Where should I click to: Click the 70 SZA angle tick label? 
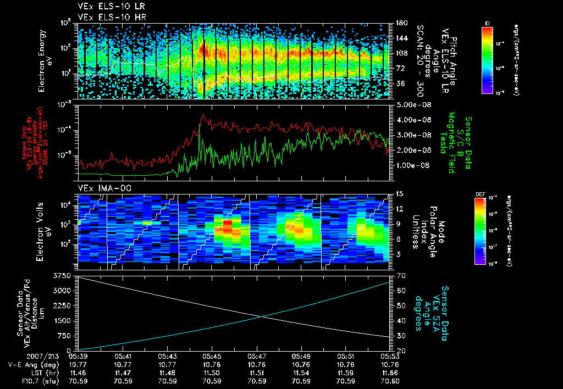point(401,276)
